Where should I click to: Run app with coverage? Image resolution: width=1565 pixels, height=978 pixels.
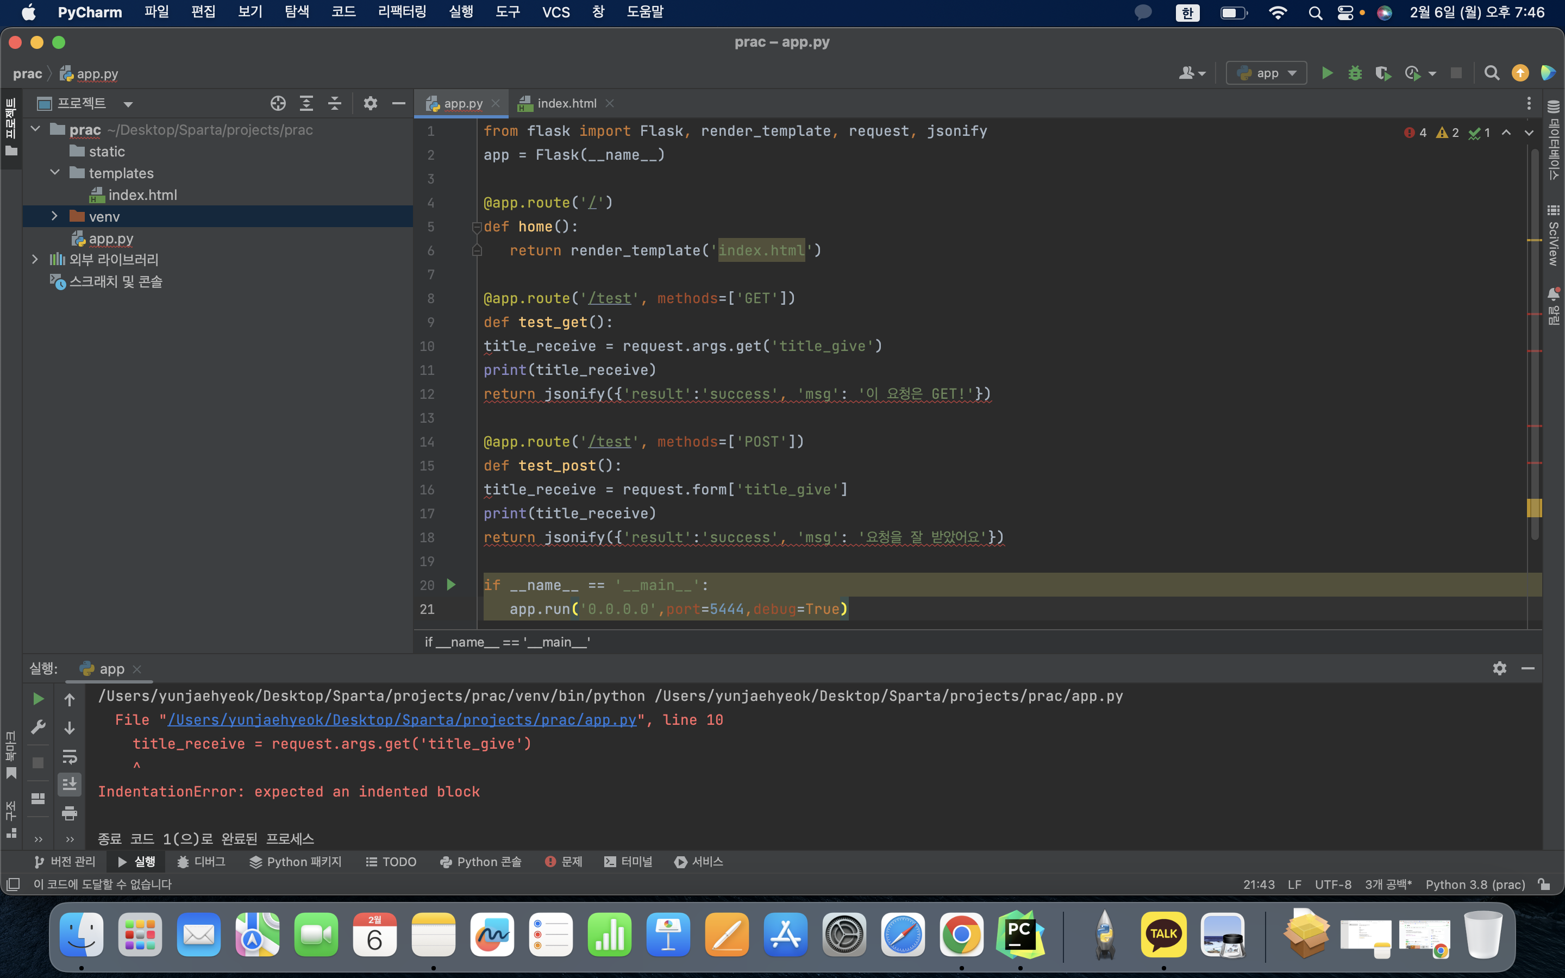(x=1382, y=73)
